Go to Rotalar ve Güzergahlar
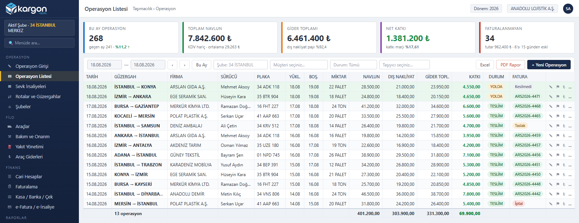This screenshot has width=579, height=223. pos(39,97)
